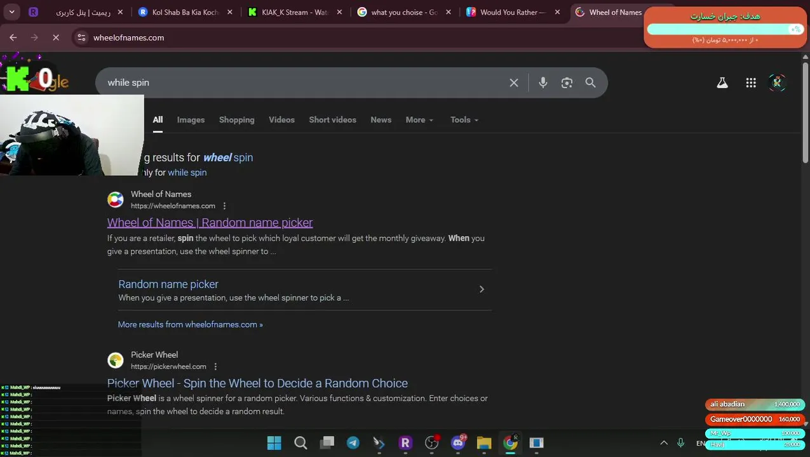Open the pinned purple R tab

tap(33, 12)
